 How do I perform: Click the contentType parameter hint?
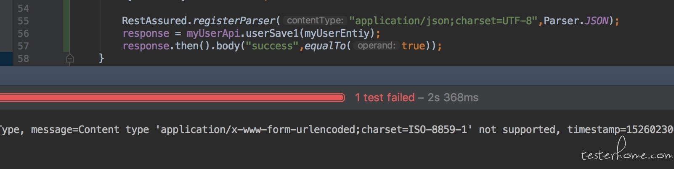[315, 20]
